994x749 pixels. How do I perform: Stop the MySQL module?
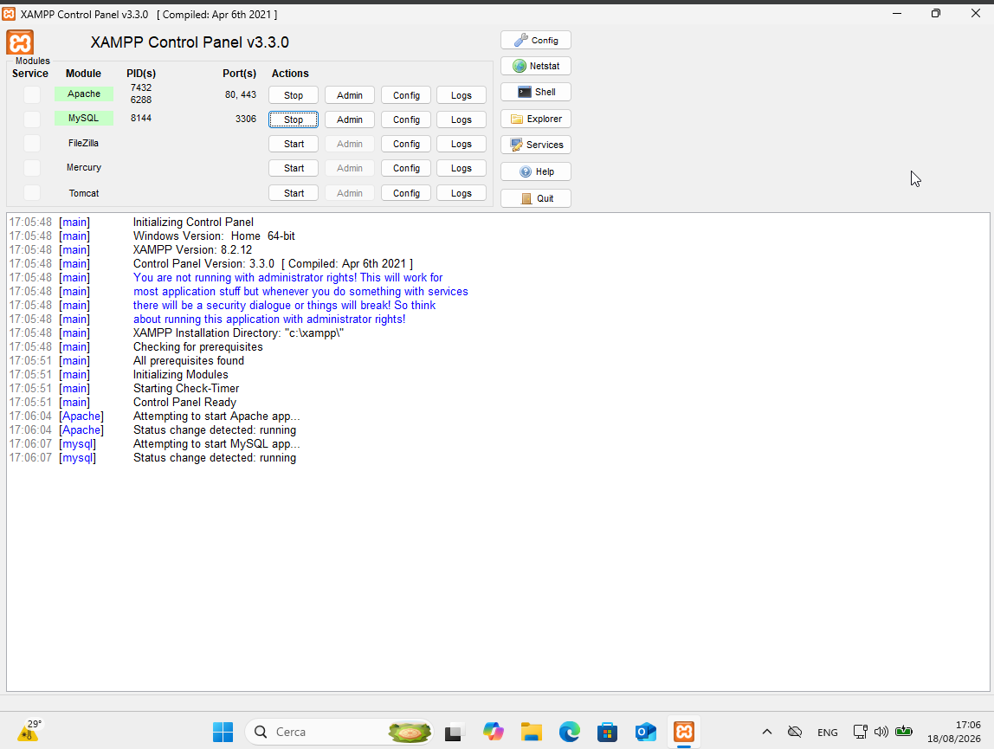click(x=294, y=119)
